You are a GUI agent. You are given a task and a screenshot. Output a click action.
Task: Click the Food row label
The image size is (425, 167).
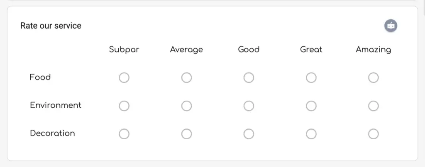click(x=40, y=77)
